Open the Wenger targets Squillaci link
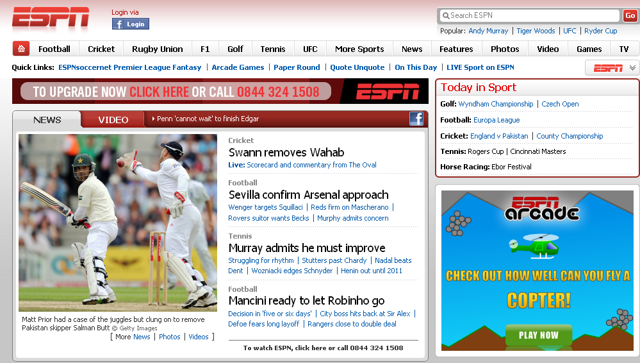Viewport: 640px width, 363px height. [x=265, y=207]
